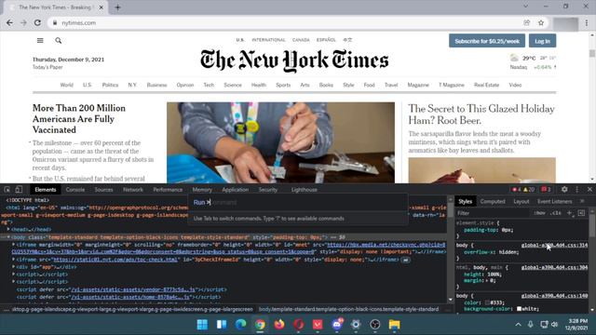Viewport: 596px width, 335px height.
Task: Open Today's Paper link
Action: coord(47,67)
